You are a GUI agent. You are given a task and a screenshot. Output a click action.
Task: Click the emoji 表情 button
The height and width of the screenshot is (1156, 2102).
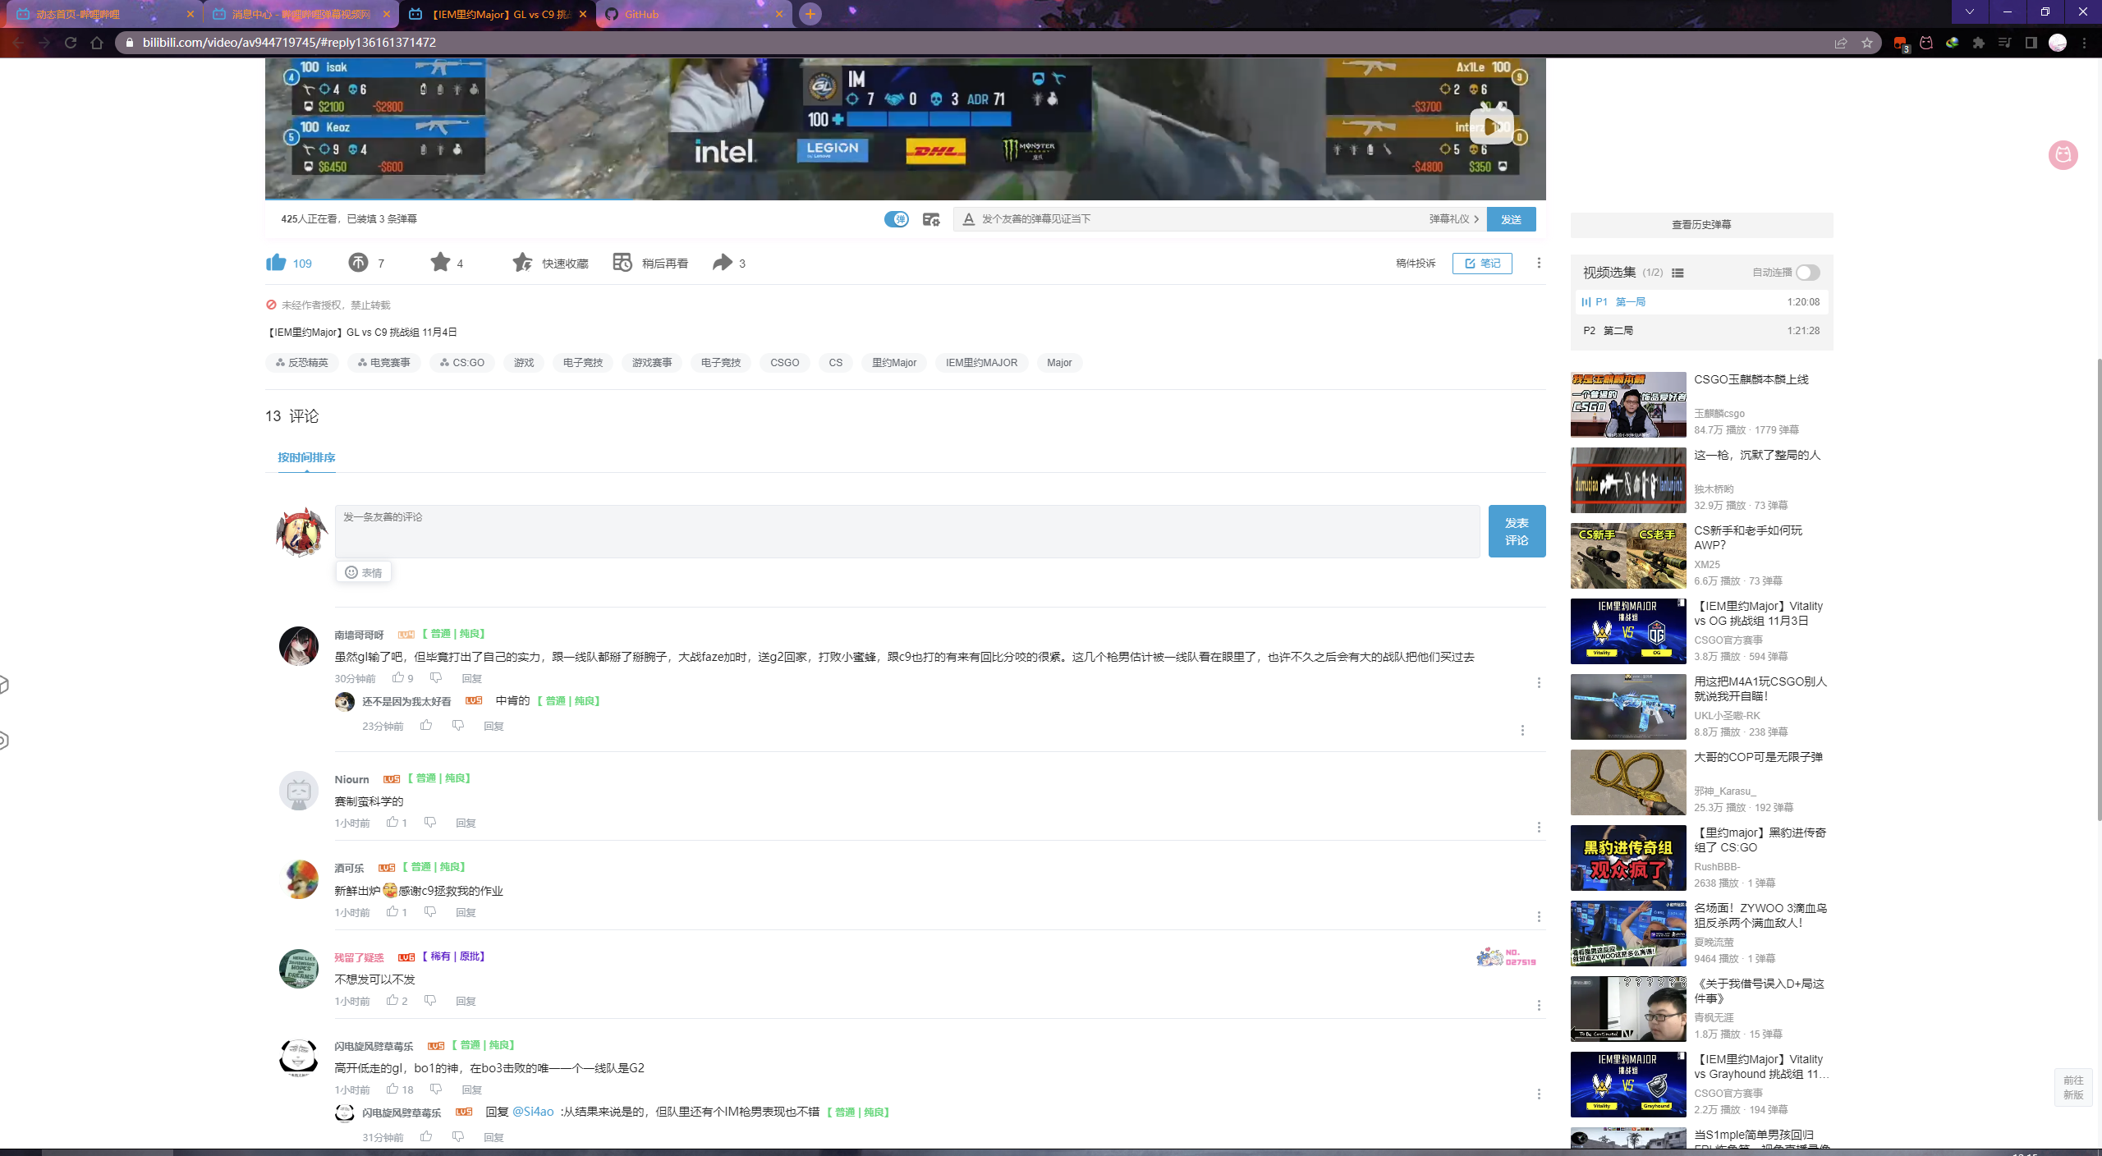pyautogui.click(x=363, y=572)
